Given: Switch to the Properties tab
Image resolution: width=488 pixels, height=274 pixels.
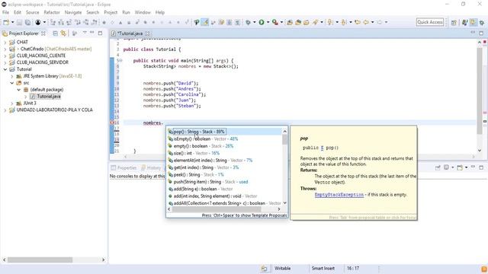Looking at the screenshot, I should (124, 167).
